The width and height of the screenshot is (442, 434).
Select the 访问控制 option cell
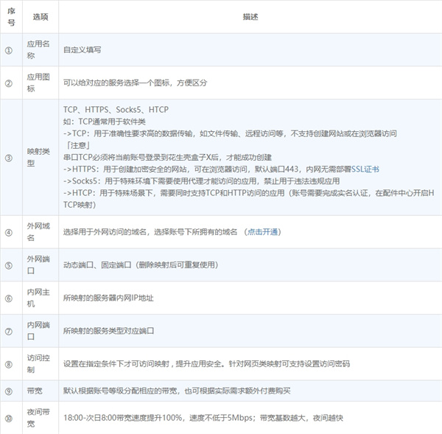click(x=40, y=363)
